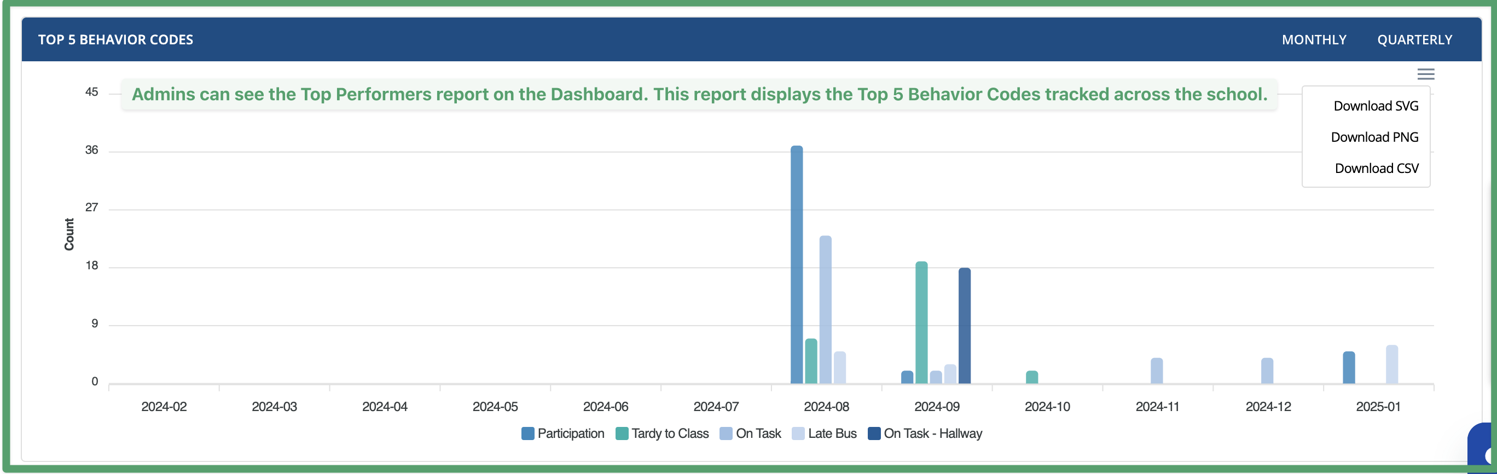
Task: Switch to QUARTERLY view
Action: click(1414, 39)
